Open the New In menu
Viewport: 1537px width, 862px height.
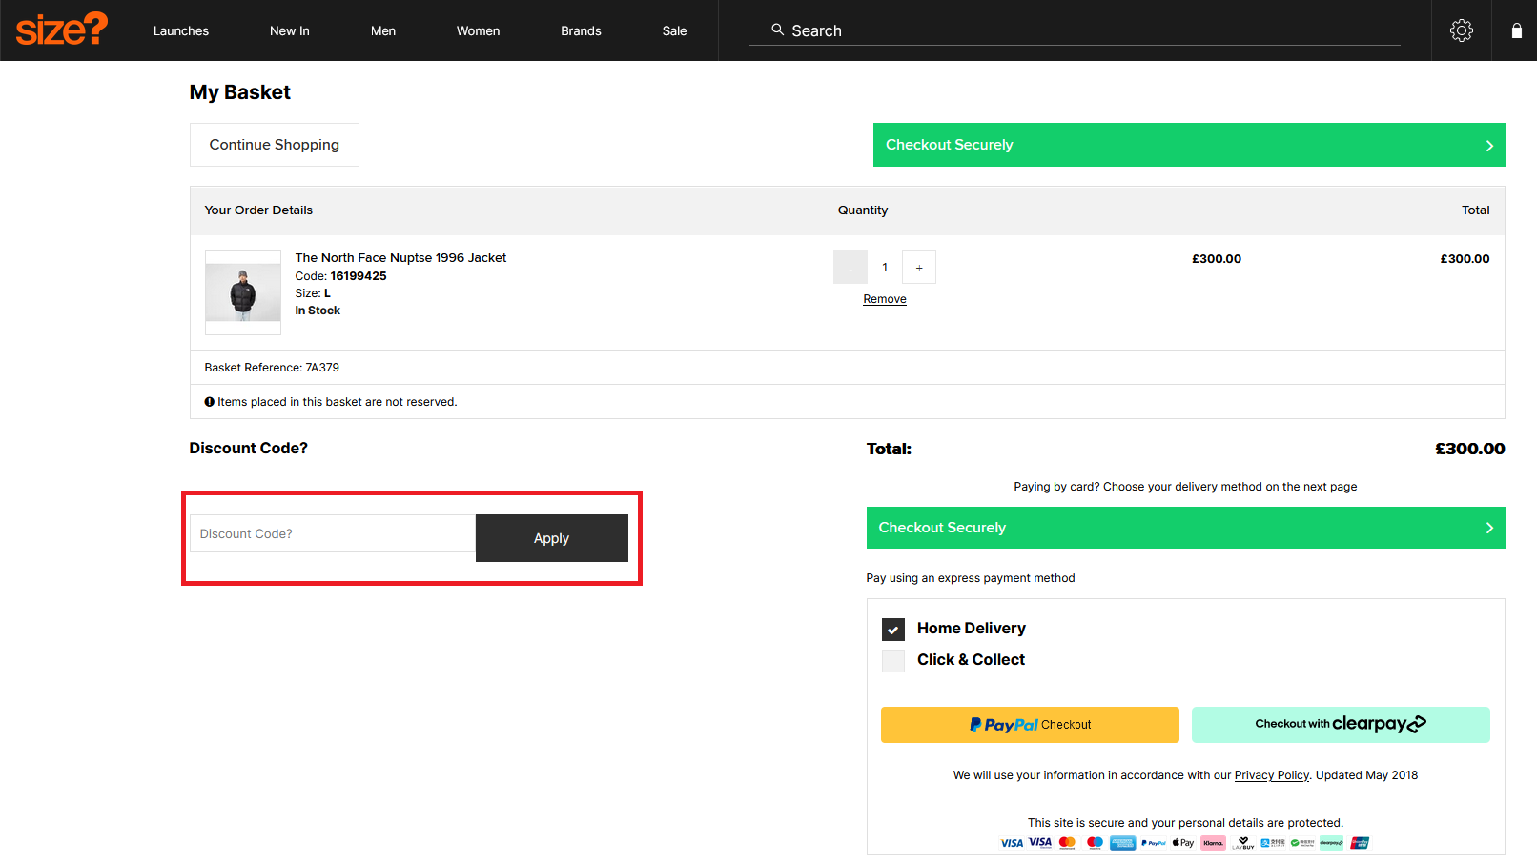[x=290, y=30]
